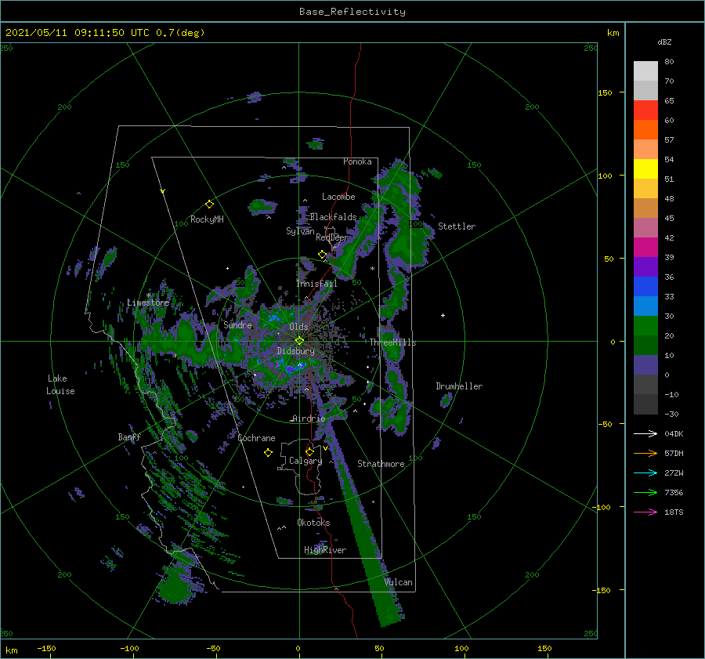Click the RedDeer city label
The height and width of the screenshot is (659, 705).
(x=332, y=237)
